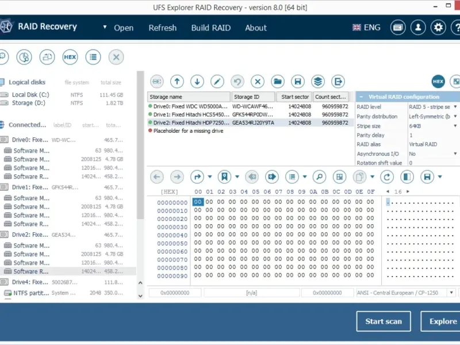Click the bookmark icon in hex toolbar

coord(224,177)
